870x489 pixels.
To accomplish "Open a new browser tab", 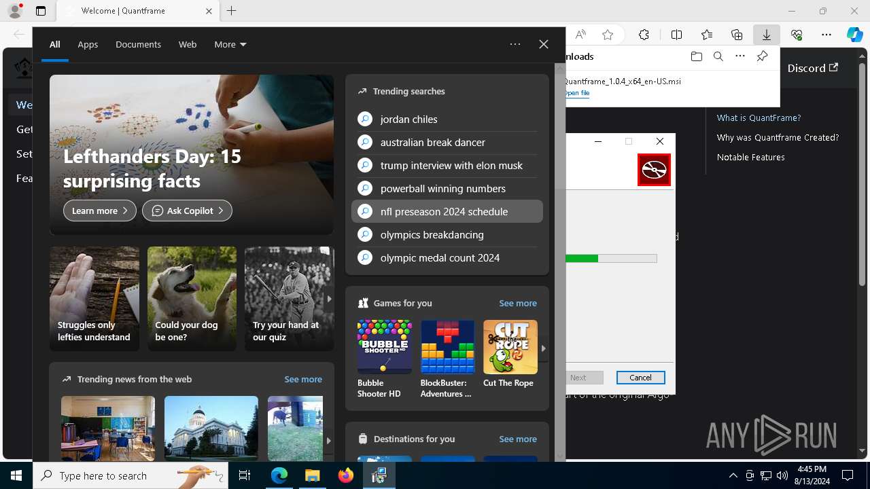I will tap(231, 11).
